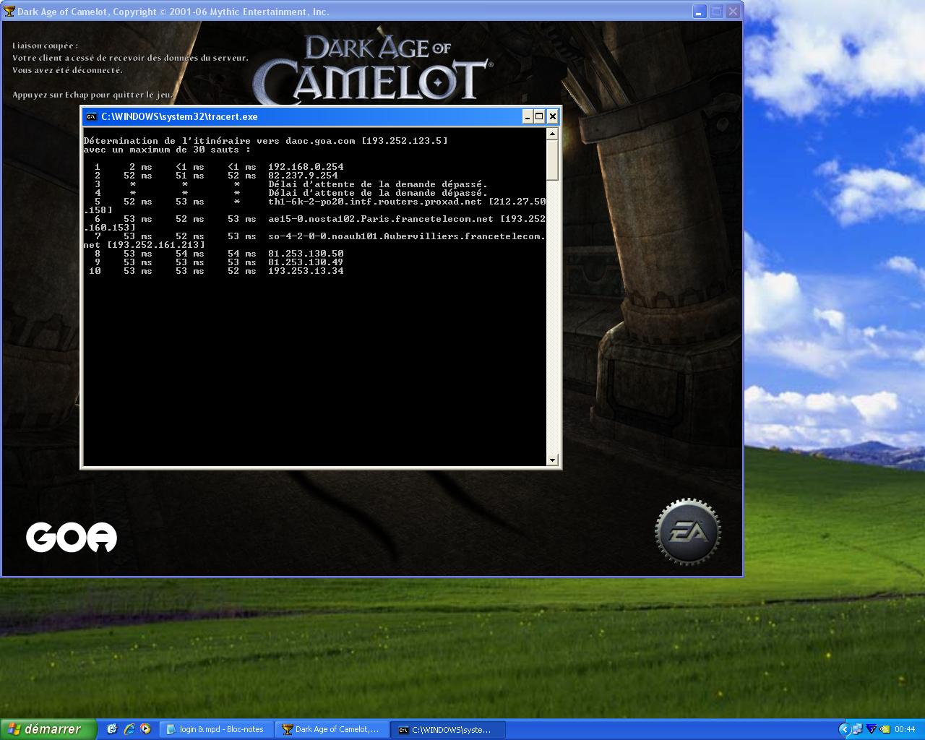Open NVIDIA settings tray icon
The height and width of the screenshot is (740, 925).
[884, 729]
